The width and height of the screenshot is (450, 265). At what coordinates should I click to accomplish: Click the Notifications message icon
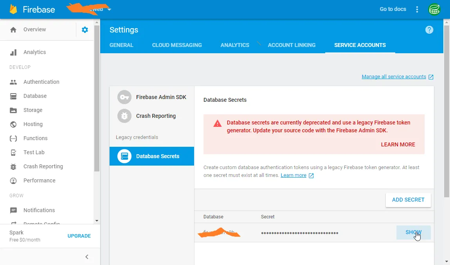click(x=13, y=211)
